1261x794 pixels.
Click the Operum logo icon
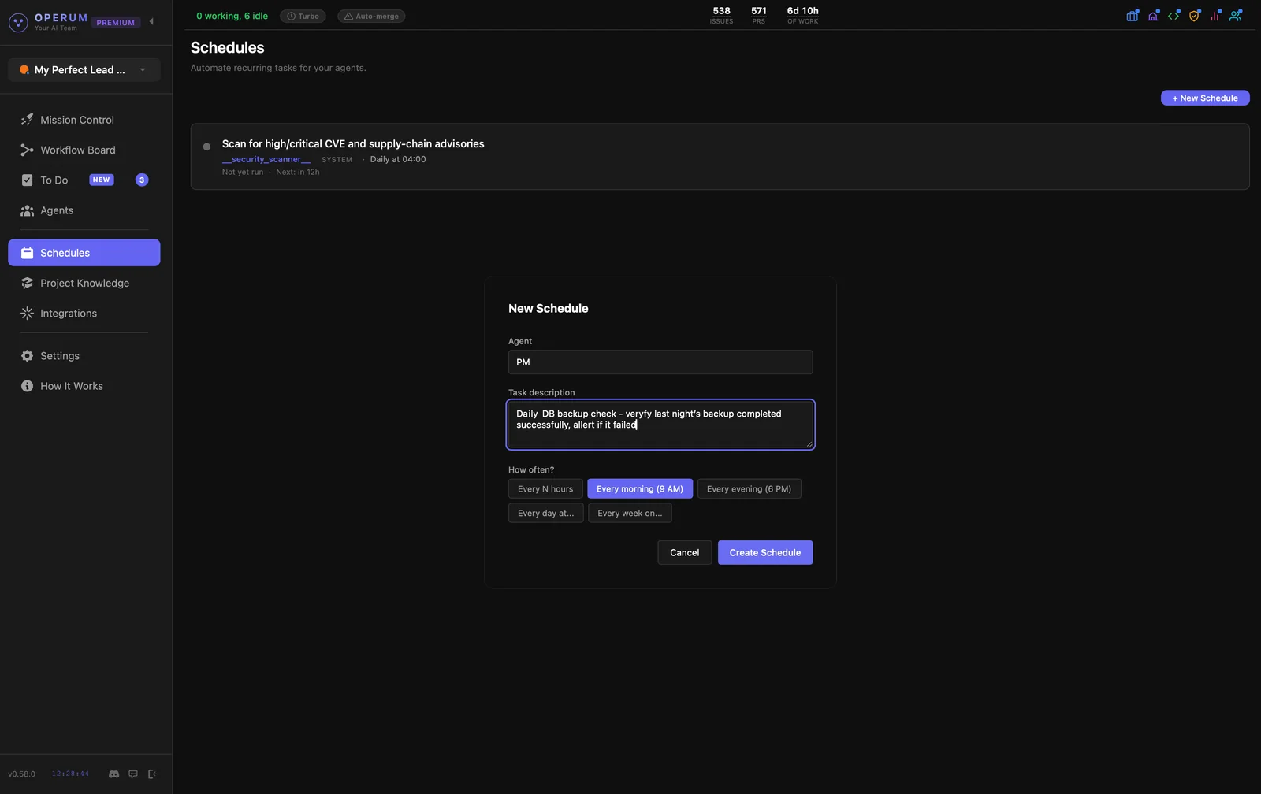pos(18,22)
